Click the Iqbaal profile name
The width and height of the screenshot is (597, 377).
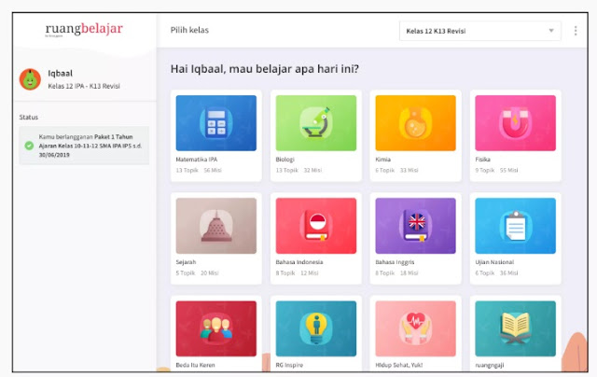coord(60,73)
